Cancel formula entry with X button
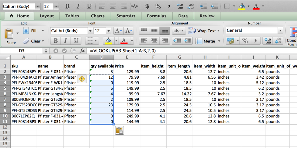Screen dimensions: 297x148 click(55, 51)
